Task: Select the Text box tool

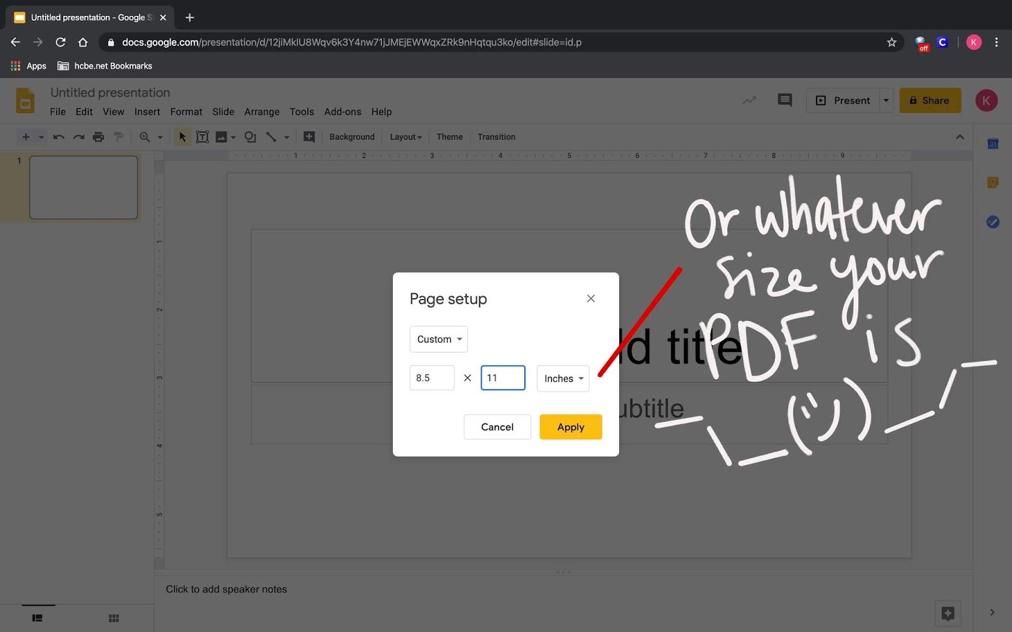Action: pos(202,137)
